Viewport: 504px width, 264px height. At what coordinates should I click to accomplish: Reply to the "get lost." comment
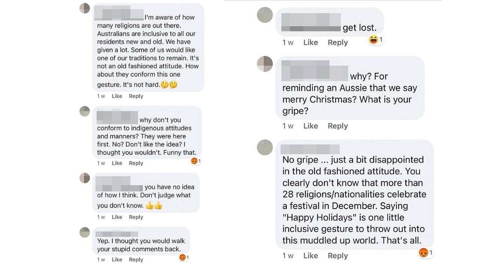338,42
